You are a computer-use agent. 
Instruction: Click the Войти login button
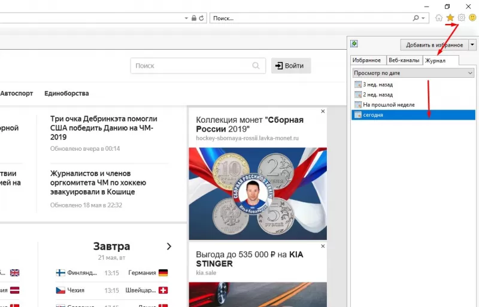(x=291, y=66)
